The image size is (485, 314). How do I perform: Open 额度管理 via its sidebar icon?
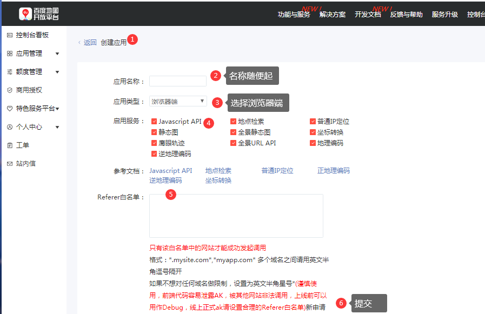pos(9,71)
